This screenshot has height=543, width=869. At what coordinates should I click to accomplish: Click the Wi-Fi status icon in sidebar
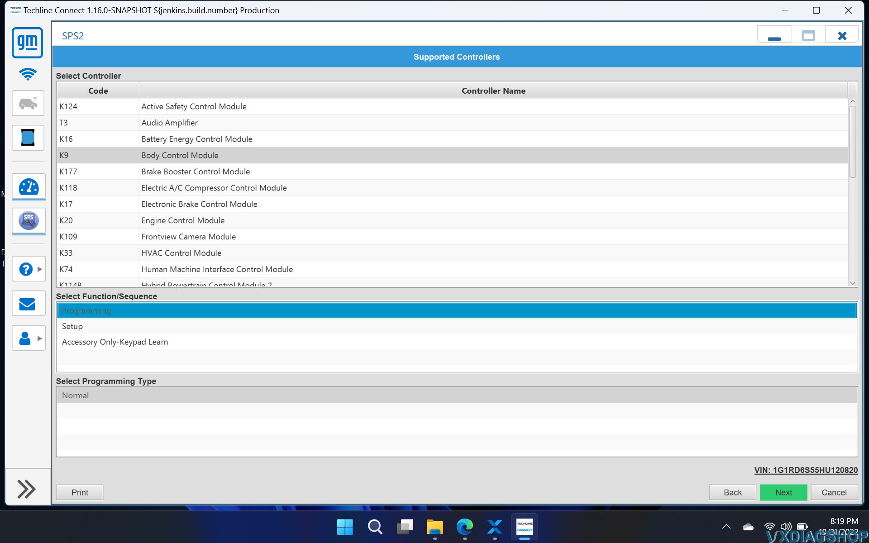coord(28,74)
